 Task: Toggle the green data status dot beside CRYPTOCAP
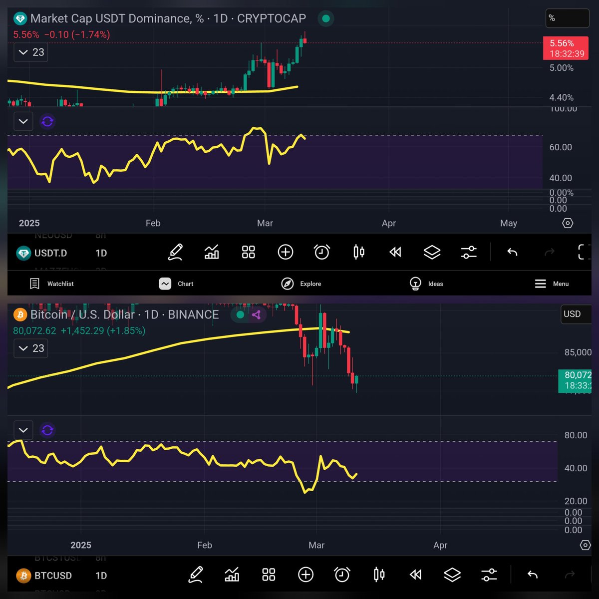[325, 18]
